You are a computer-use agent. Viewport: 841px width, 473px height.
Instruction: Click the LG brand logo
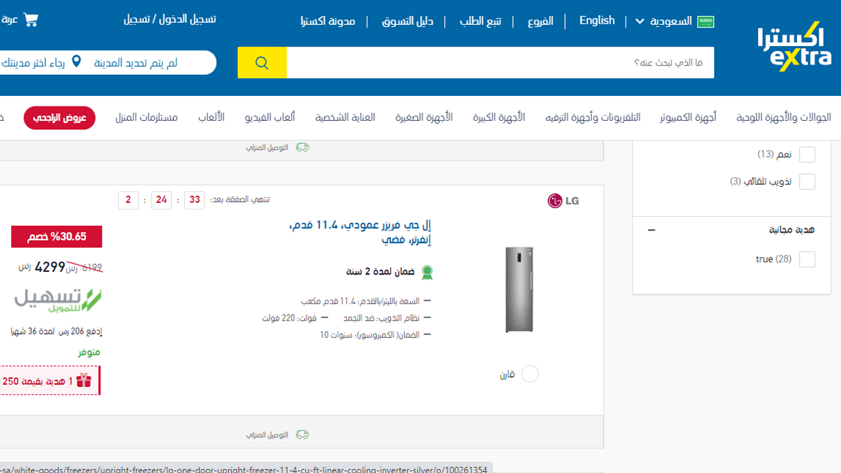click(564, 200)
